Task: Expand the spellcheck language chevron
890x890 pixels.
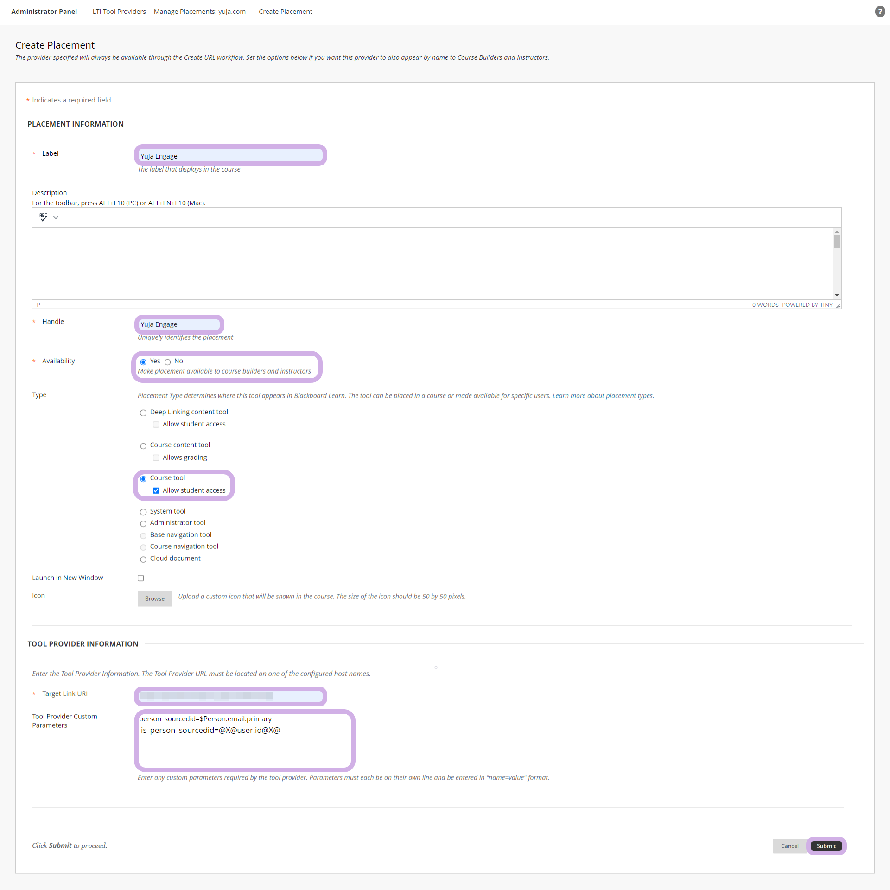Action: coord(56,217)
